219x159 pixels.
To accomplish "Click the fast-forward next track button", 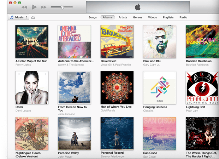I will pyautogui.click(x=43, y=7).
